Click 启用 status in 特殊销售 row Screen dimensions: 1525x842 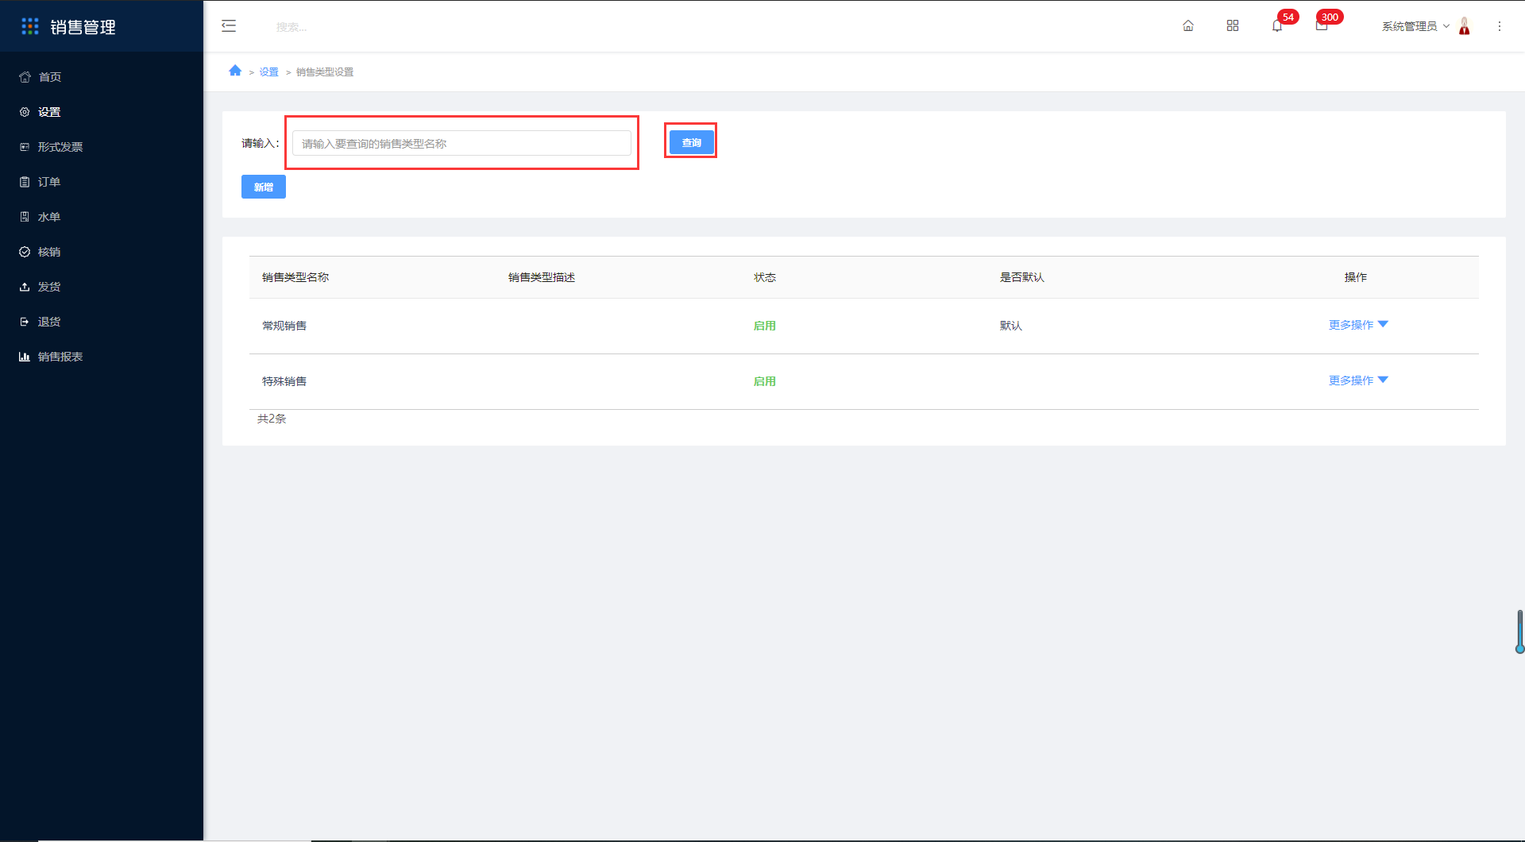tap(764, 381)
